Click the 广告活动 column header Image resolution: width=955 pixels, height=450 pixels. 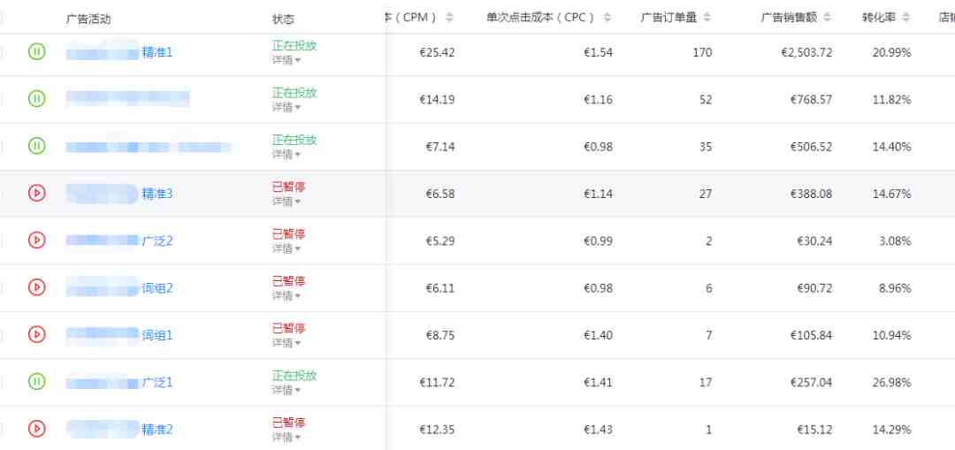88,19
